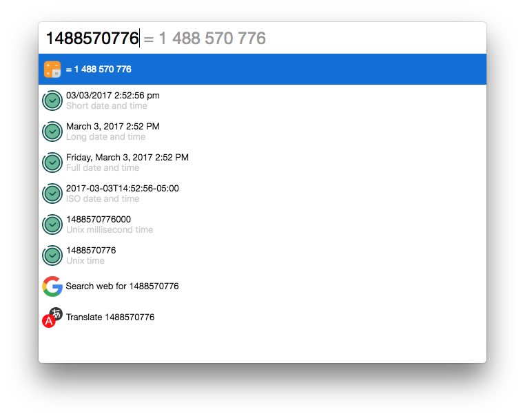Open Search web for 1488570776
The image size is (525, 418).
262,286
